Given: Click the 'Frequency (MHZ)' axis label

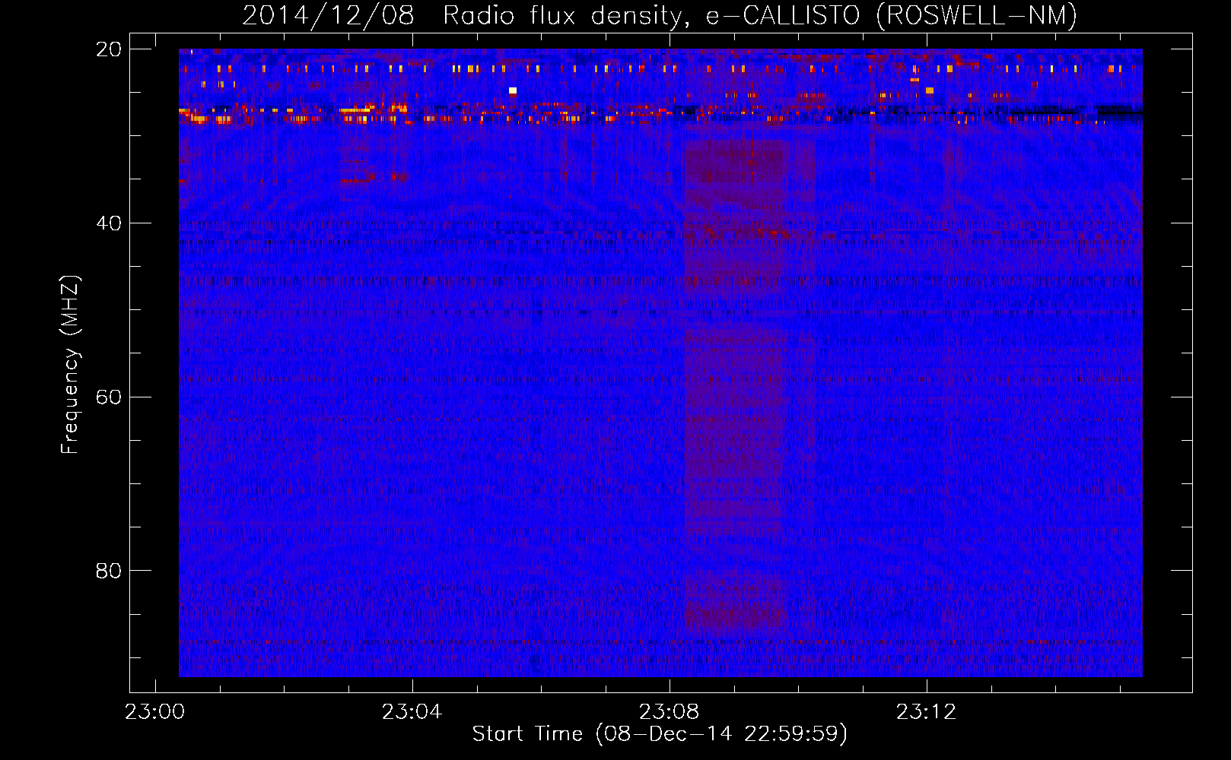Looking at the screenshot, I should 70,365.
